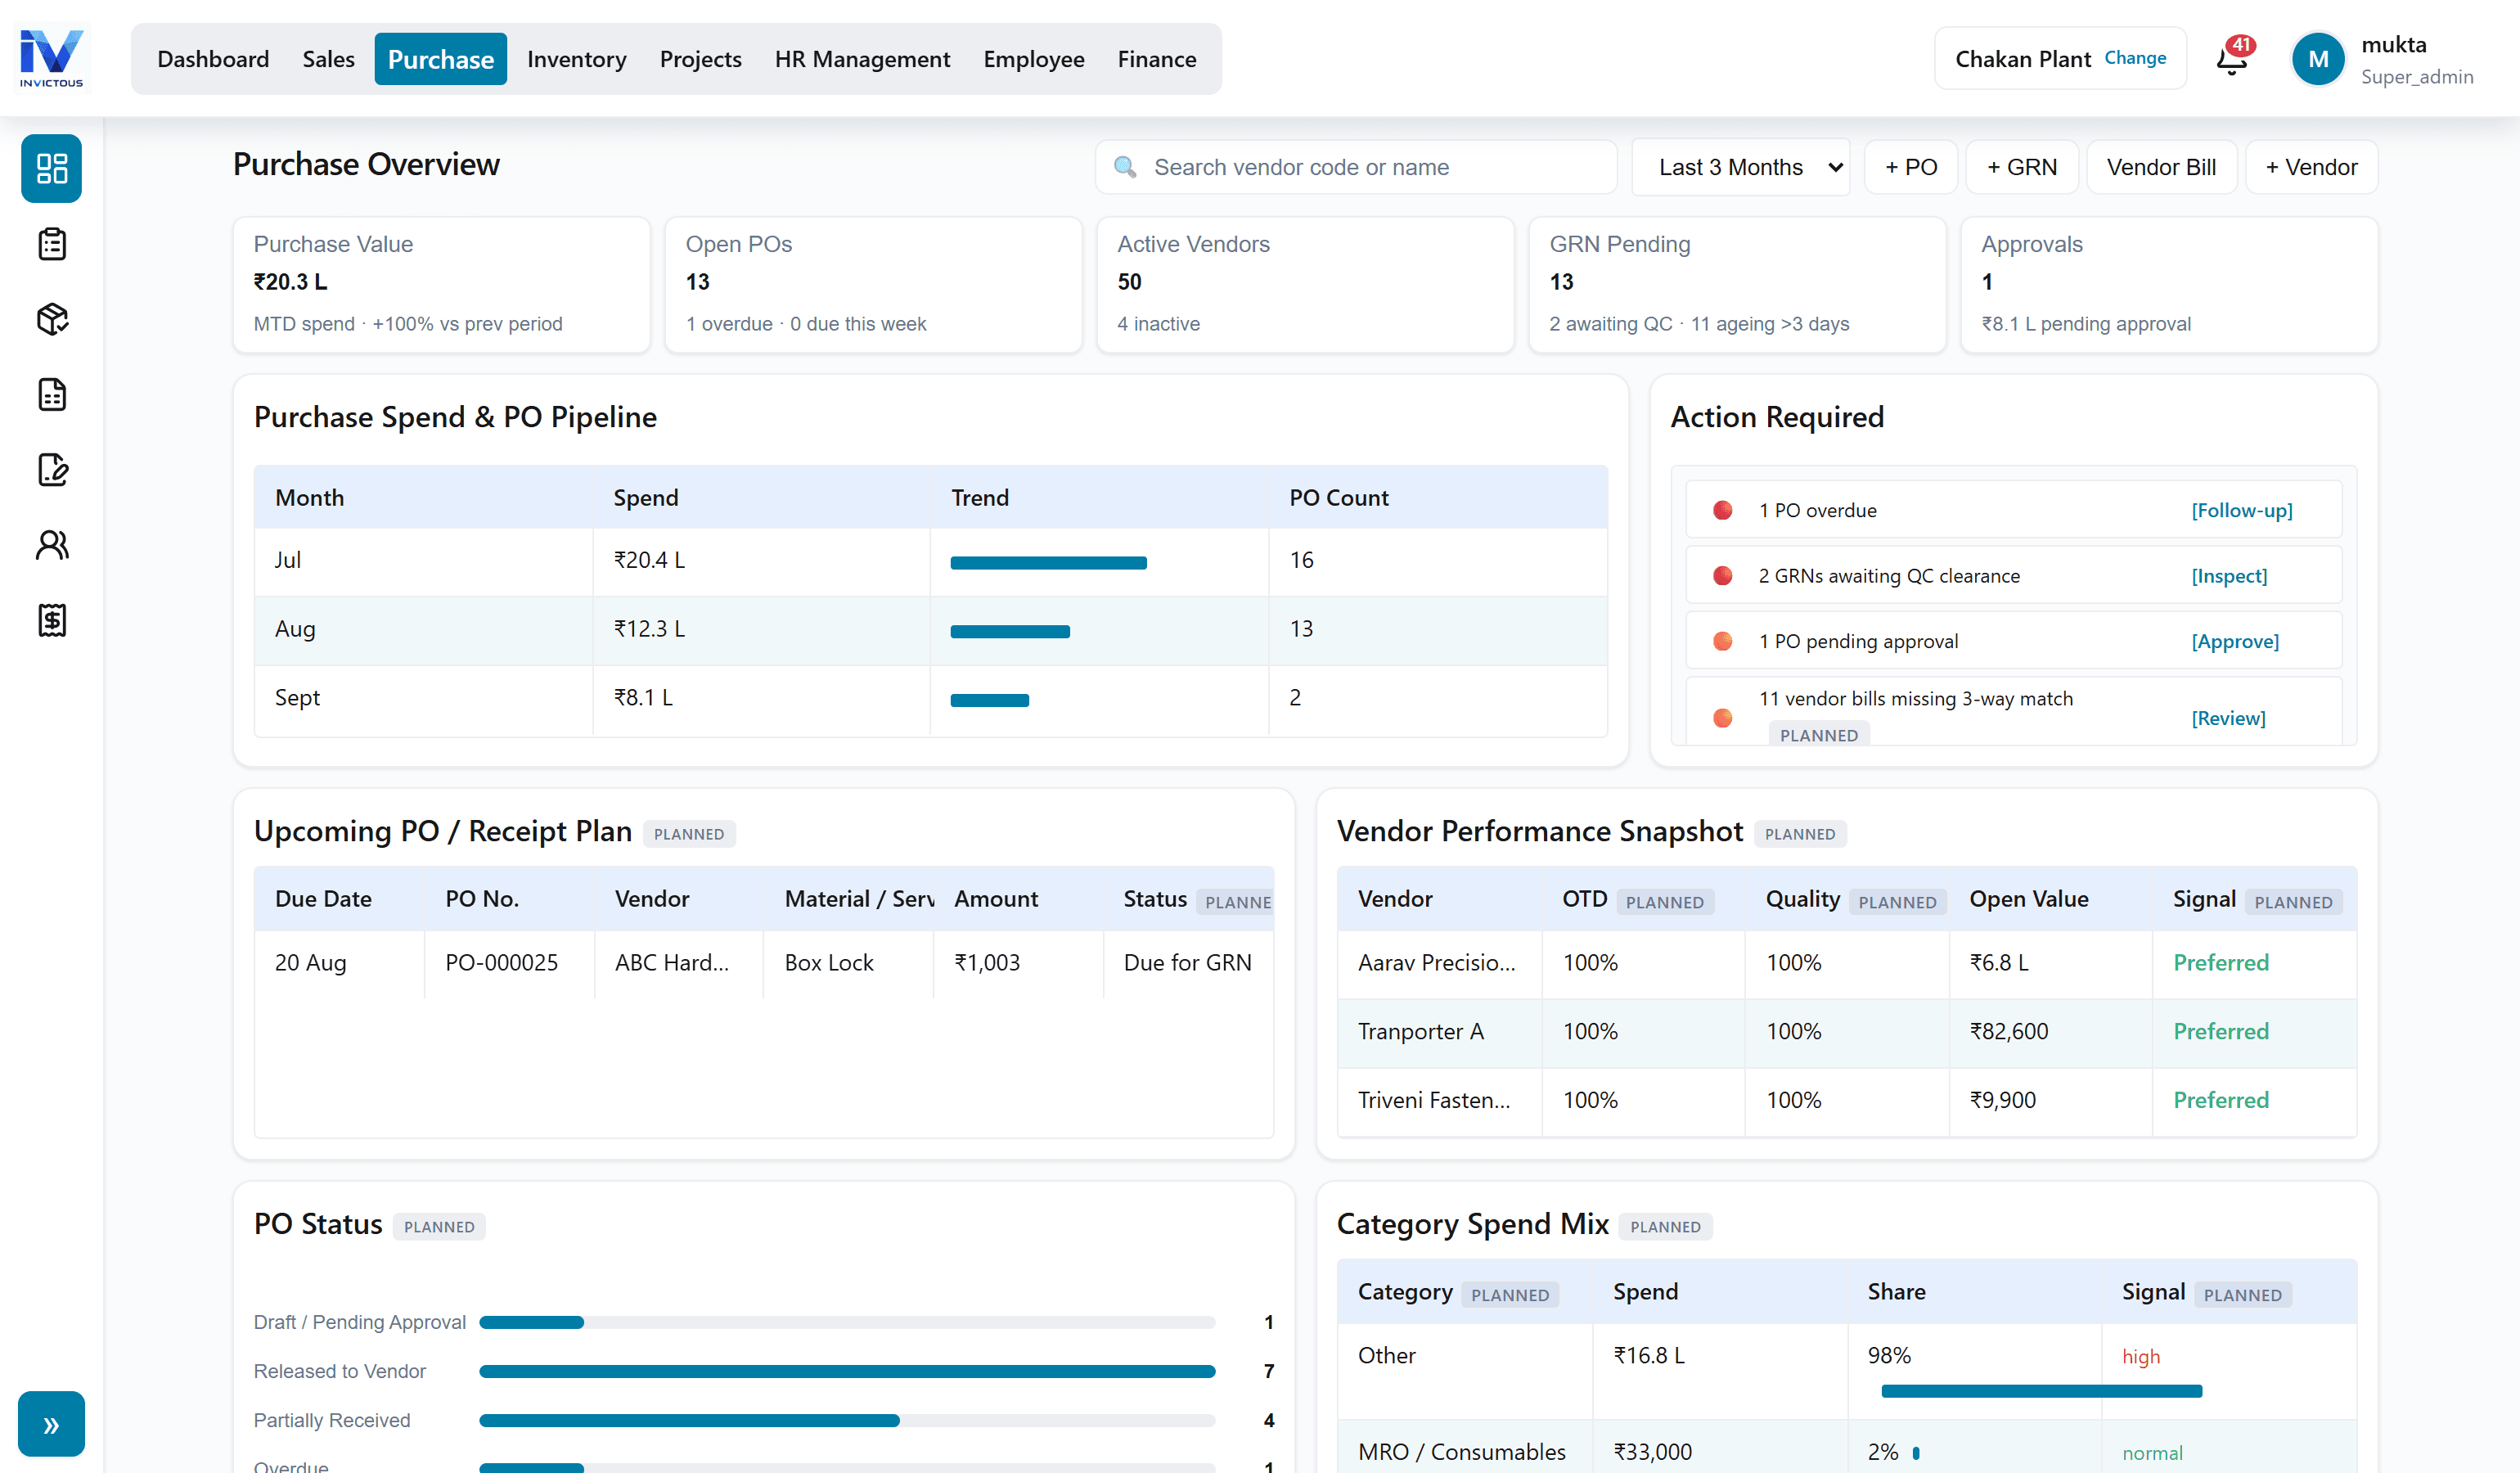The width and height of the screenshot is (2520, 1473).
Task: Click Change next to Chakan Plant
Action: pyautogui.click(x=2135, y=58)
